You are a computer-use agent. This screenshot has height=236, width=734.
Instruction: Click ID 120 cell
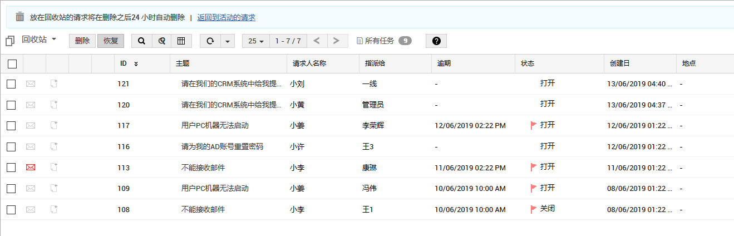click(124, 105)
